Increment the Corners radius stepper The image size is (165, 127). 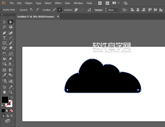pyautogui.click(x=106, y=9)
